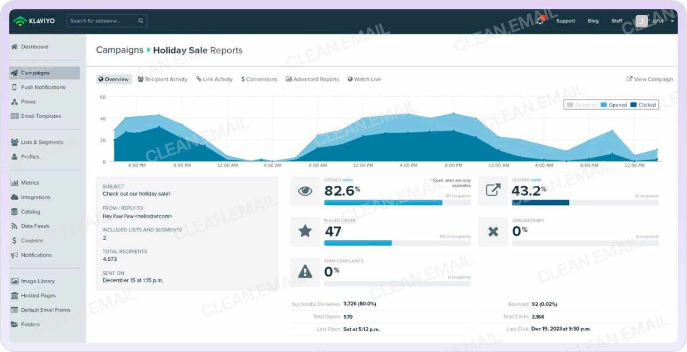Select the Metrics icon
This screenshot has height=352, width=687.
coord(14,183)
